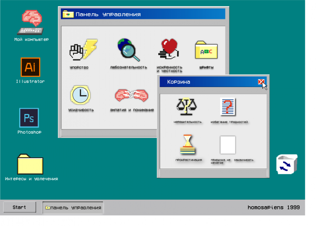Activate Панель управления taskbar button
The height and width of the screenshot is (226, 316).
tap(73, 208)
